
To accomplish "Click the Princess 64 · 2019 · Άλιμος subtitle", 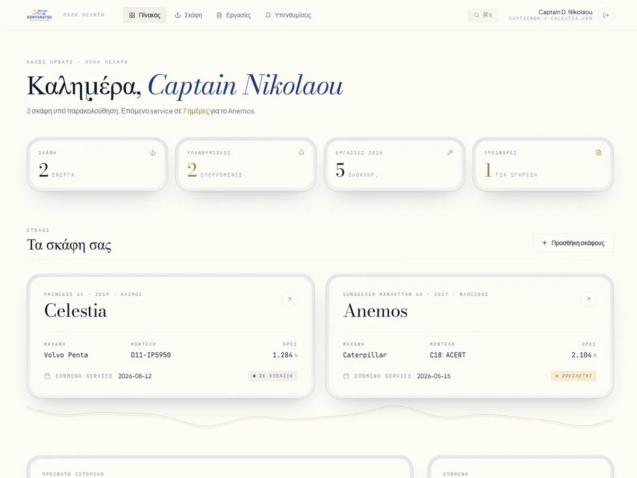I will click(93, 294).
